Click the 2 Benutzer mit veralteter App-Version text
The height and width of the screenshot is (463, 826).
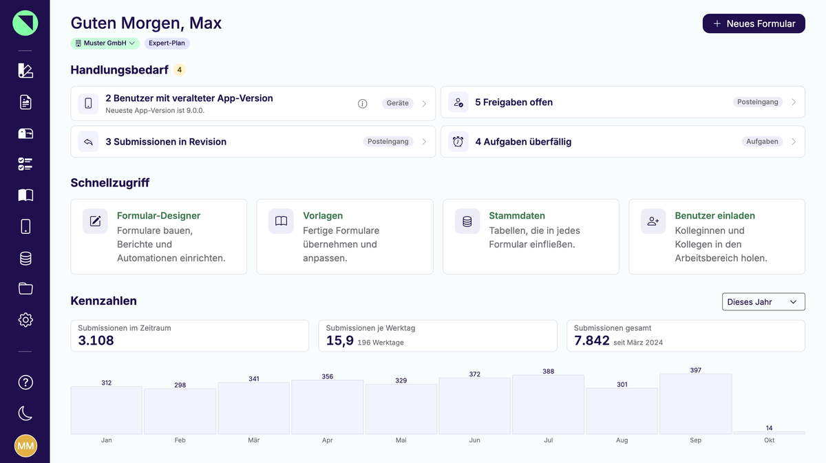click(189, 98)
